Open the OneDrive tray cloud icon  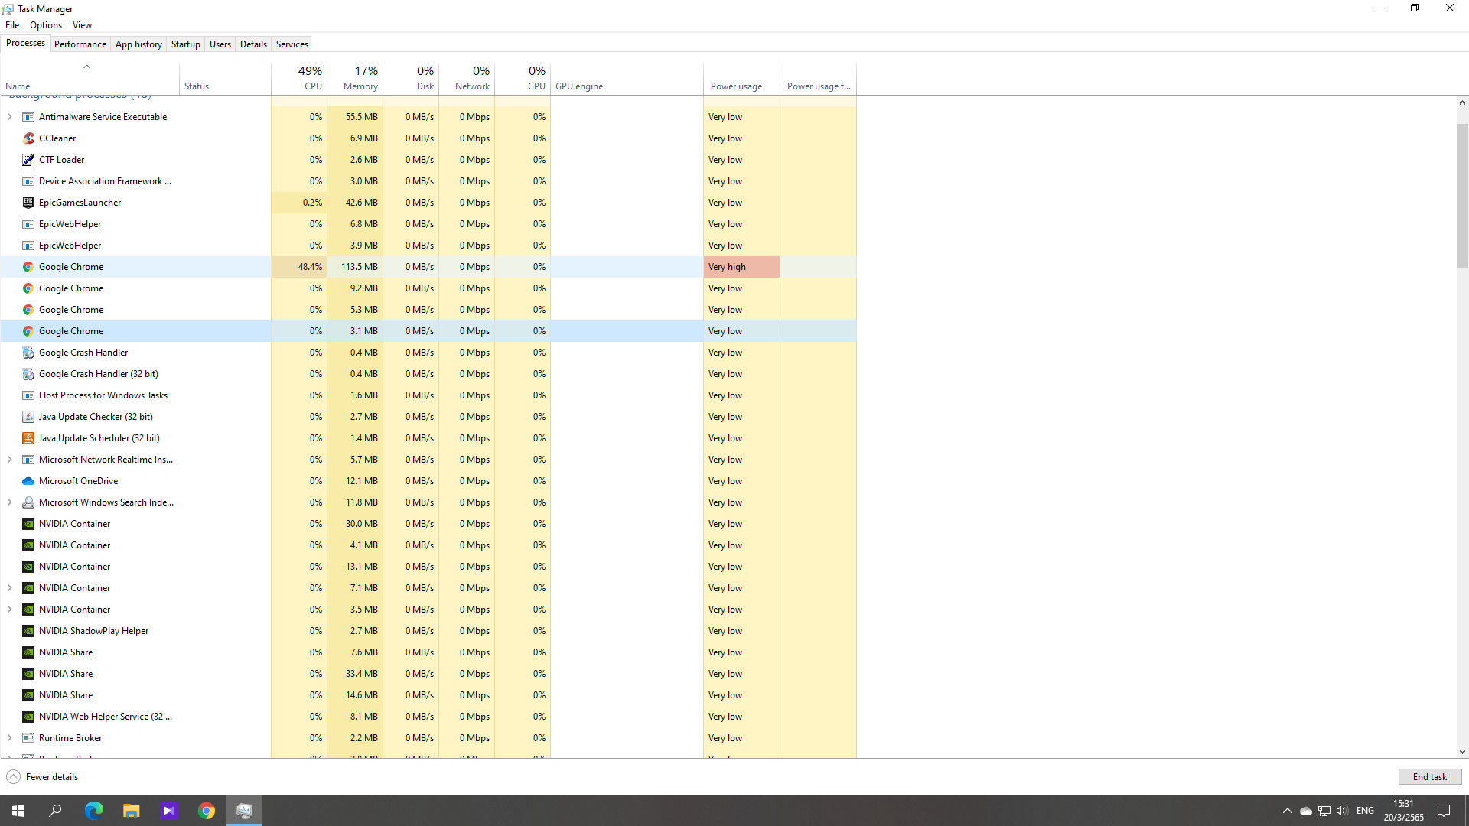[1305, 811]
